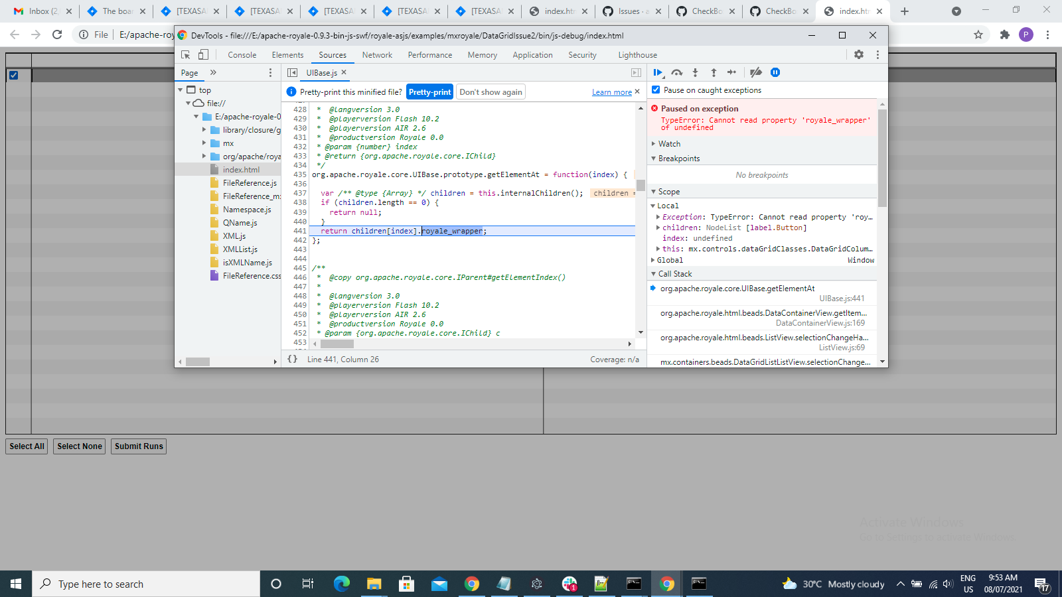Click the Pretty-print button in the banner
The width and height of the screenshot is (1062, 597).
[429, 92]
